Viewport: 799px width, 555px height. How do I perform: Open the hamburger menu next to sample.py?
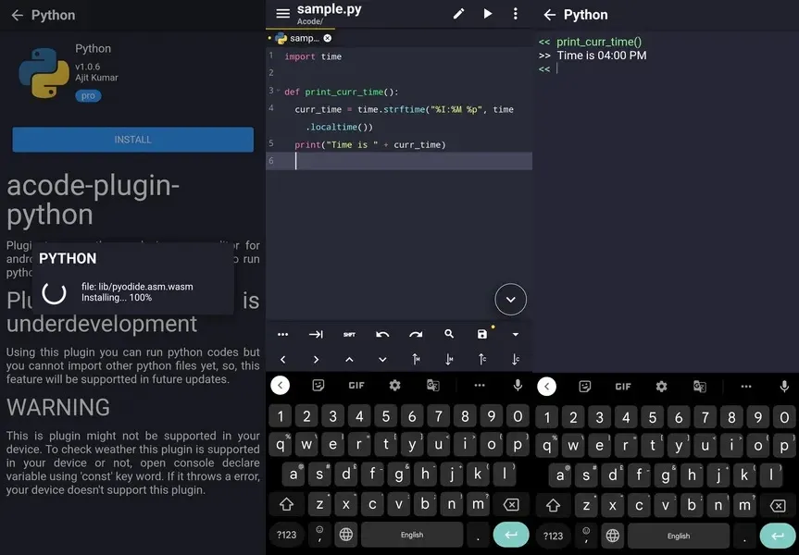point(282,14)
